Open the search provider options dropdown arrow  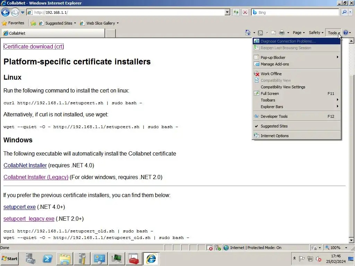[350, 12]
